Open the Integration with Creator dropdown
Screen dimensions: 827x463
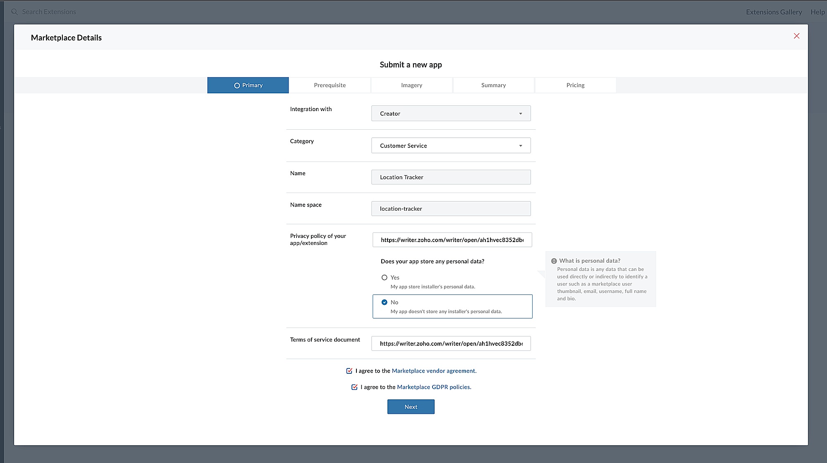click(x=451, y=114)
